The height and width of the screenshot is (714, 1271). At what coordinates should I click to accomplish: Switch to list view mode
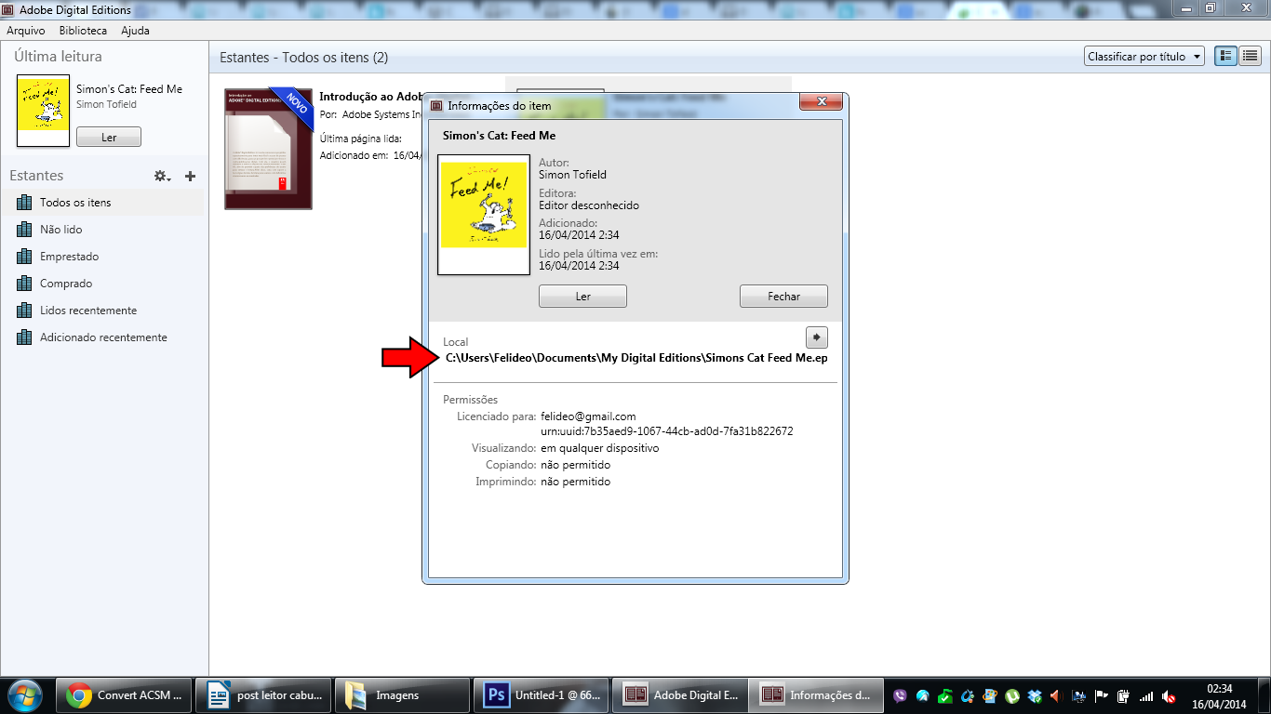pyautogui.click(x=1251, y=57)
